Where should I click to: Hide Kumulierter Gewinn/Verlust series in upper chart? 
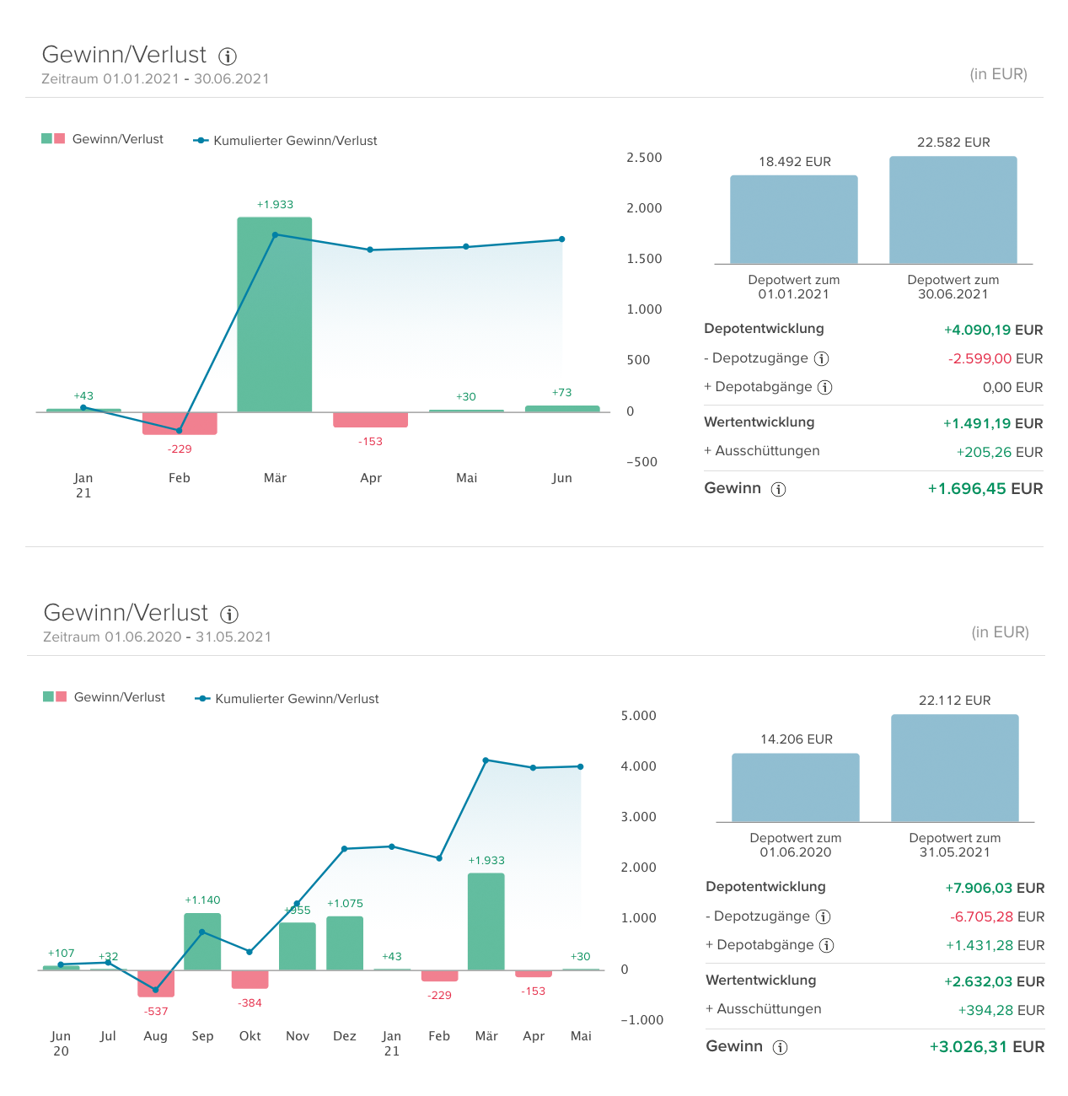(x=286, y=141)
